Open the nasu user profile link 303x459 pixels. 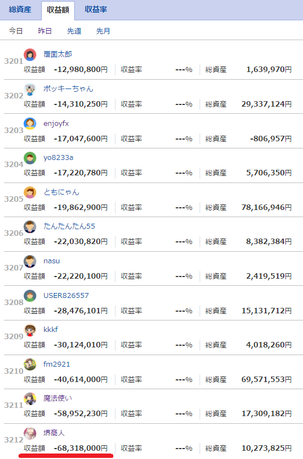coord(52,261)
